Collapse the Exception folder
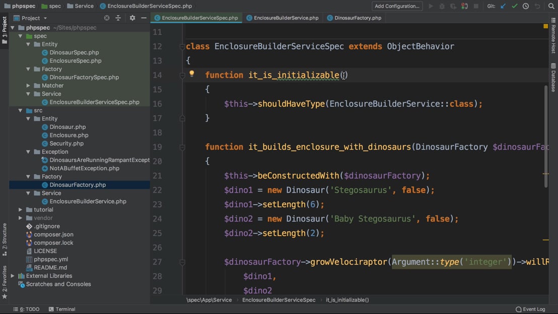The height and width of the screenshot is (314, 558). pos(28,152)
